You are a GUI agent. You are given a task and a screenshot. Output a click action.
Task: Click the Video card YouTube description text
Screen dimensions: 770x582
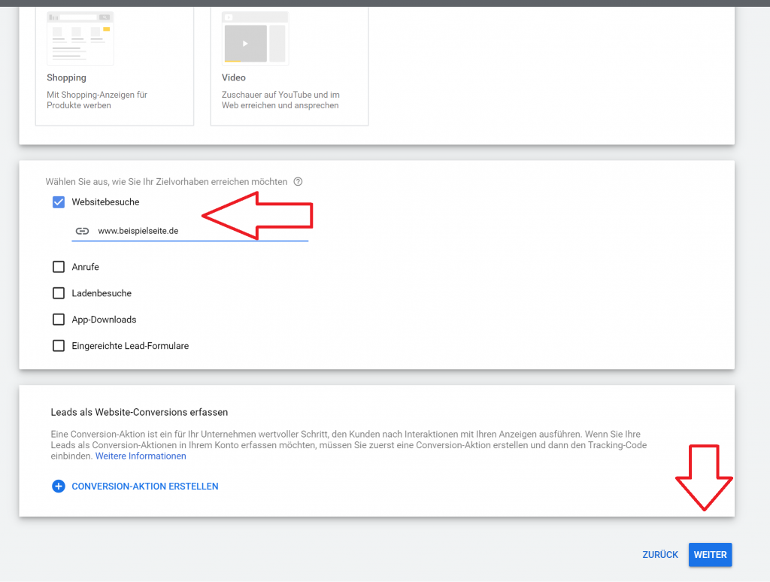click(x=280, y=100)
